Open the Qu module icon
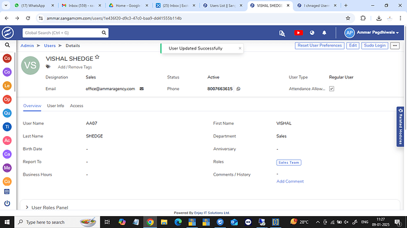This screenshot has width=407, height=228. point(7,113)
